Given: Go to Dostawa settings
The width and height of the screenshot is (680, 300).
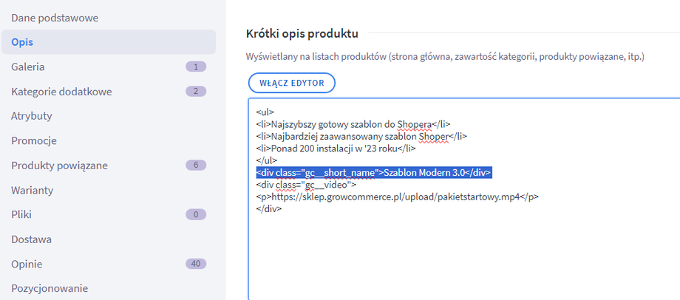Looking at the screenshot, I should tap(31, 239).
